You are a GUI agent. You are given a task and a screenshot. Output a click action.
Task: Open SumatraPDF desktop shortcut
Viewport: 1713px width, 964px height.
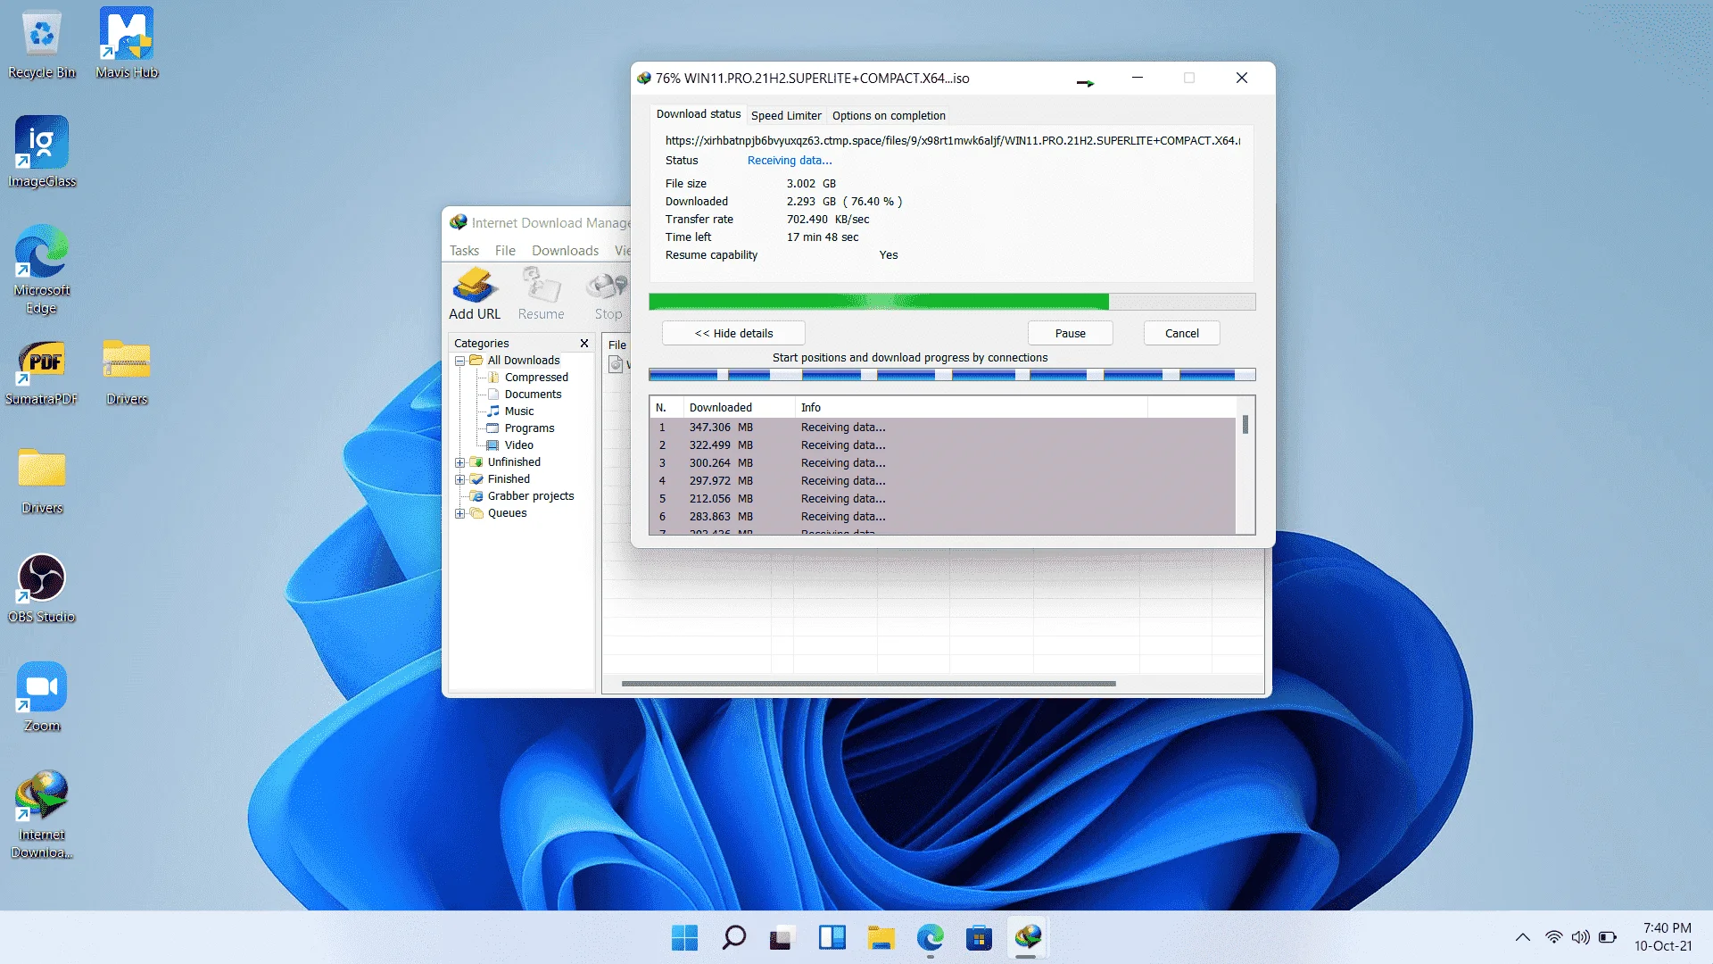pos(42,372)
